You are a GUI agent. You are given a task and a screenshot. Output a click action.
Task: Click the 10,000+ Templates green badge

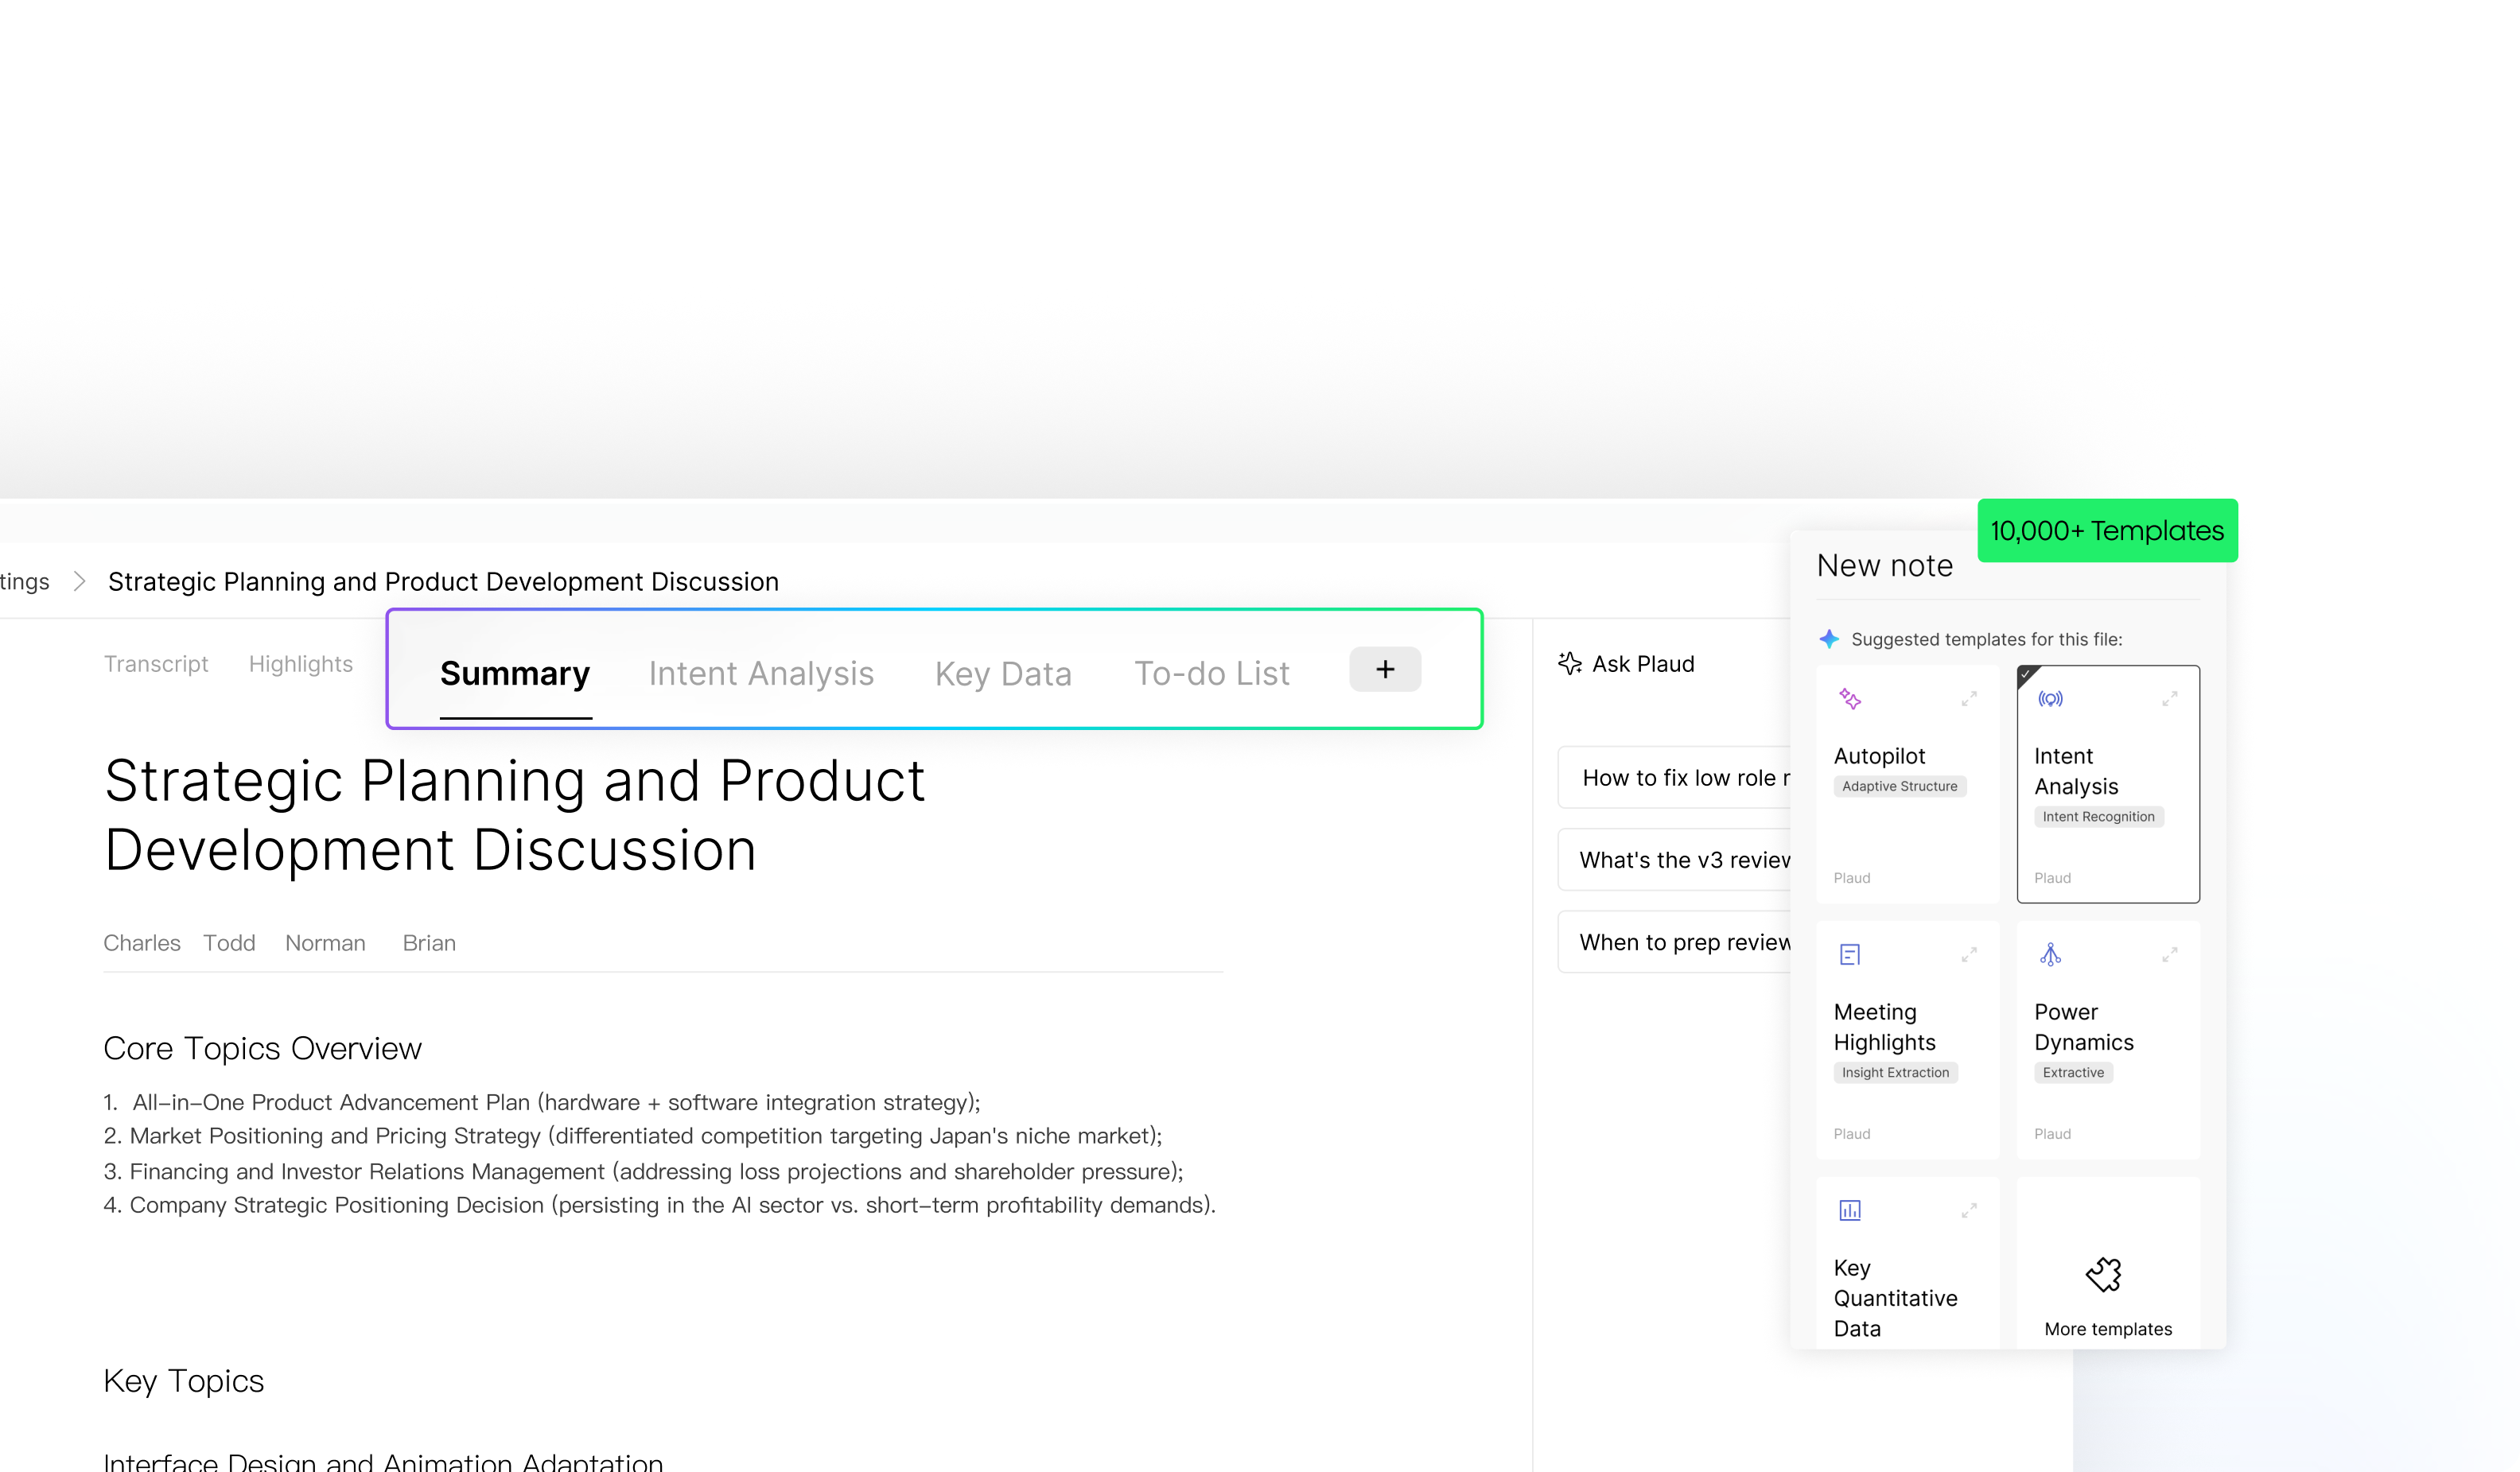pos(2107,530)
